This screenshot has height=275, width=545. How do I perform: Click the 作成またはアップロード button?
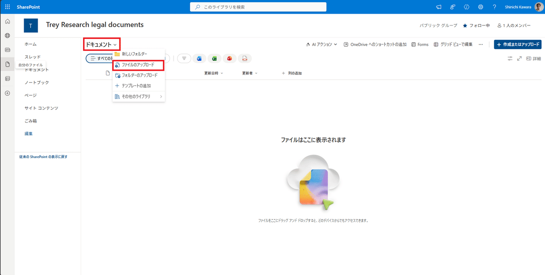[518, 44]
